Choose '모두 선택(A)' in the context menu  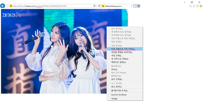pos(125,79)
